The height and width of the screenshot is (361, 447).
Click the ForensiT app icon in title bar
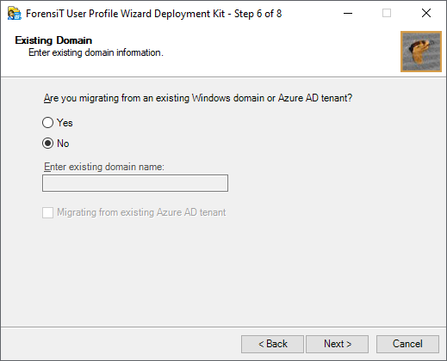pos(14,14)
